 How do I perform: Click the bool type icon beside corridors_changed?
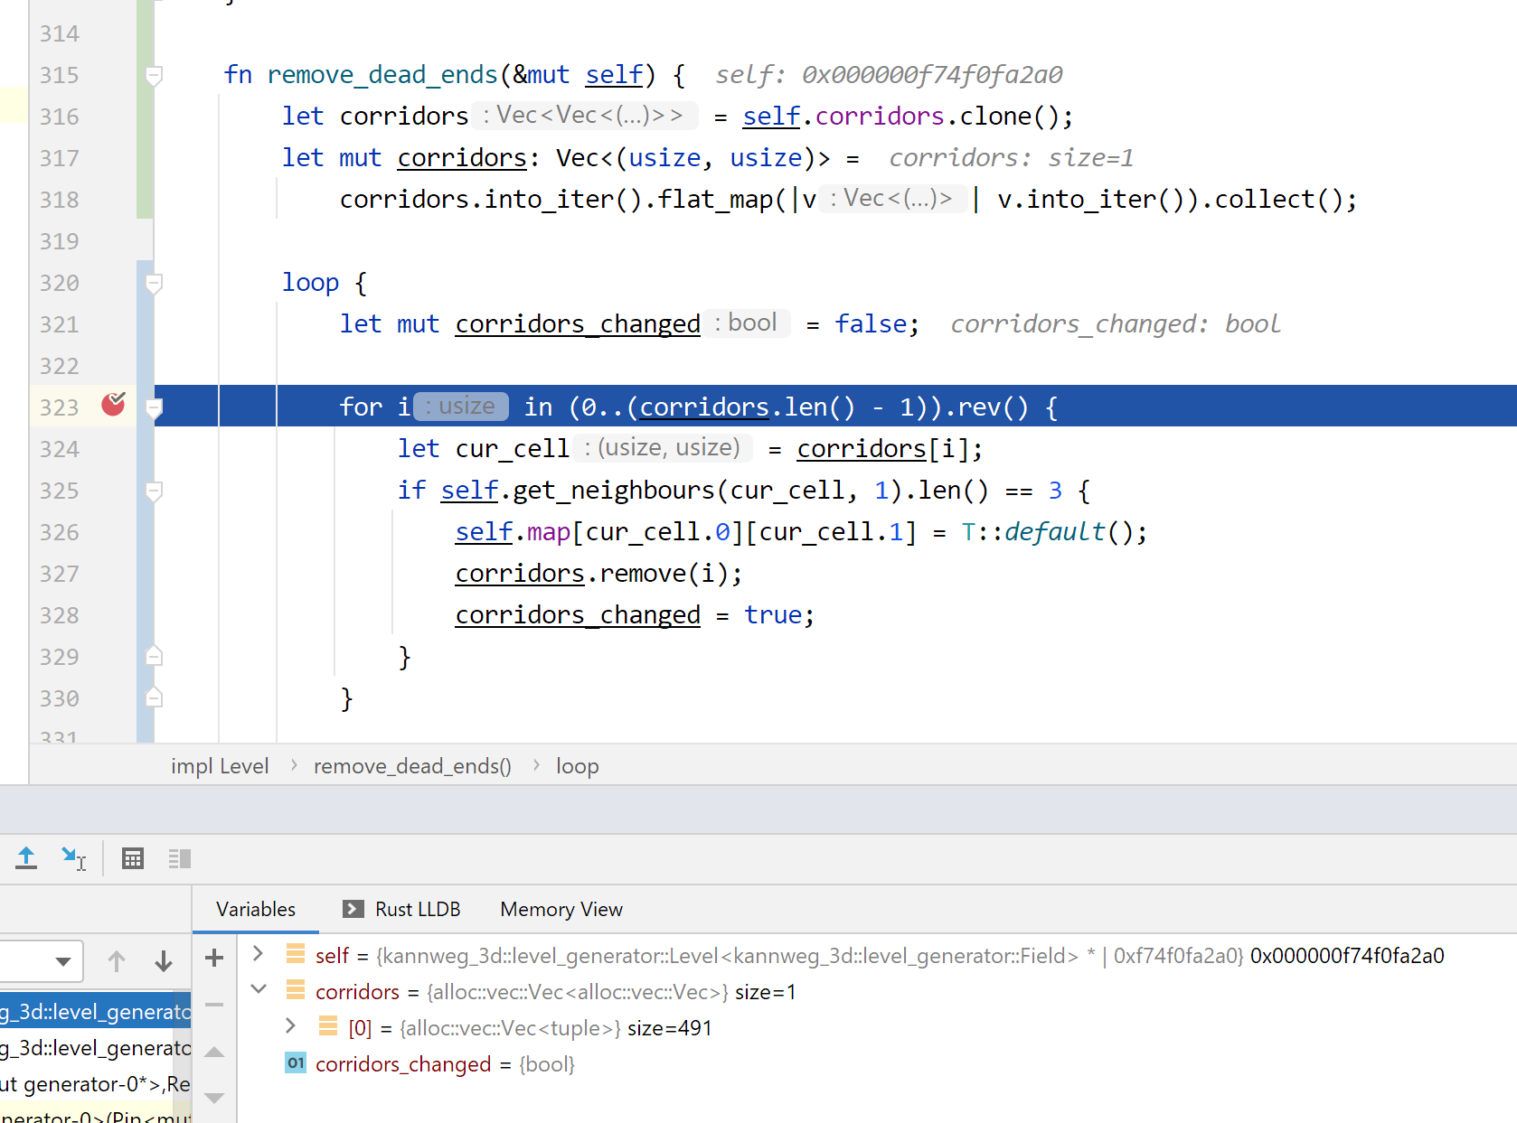click(296, 1063)
